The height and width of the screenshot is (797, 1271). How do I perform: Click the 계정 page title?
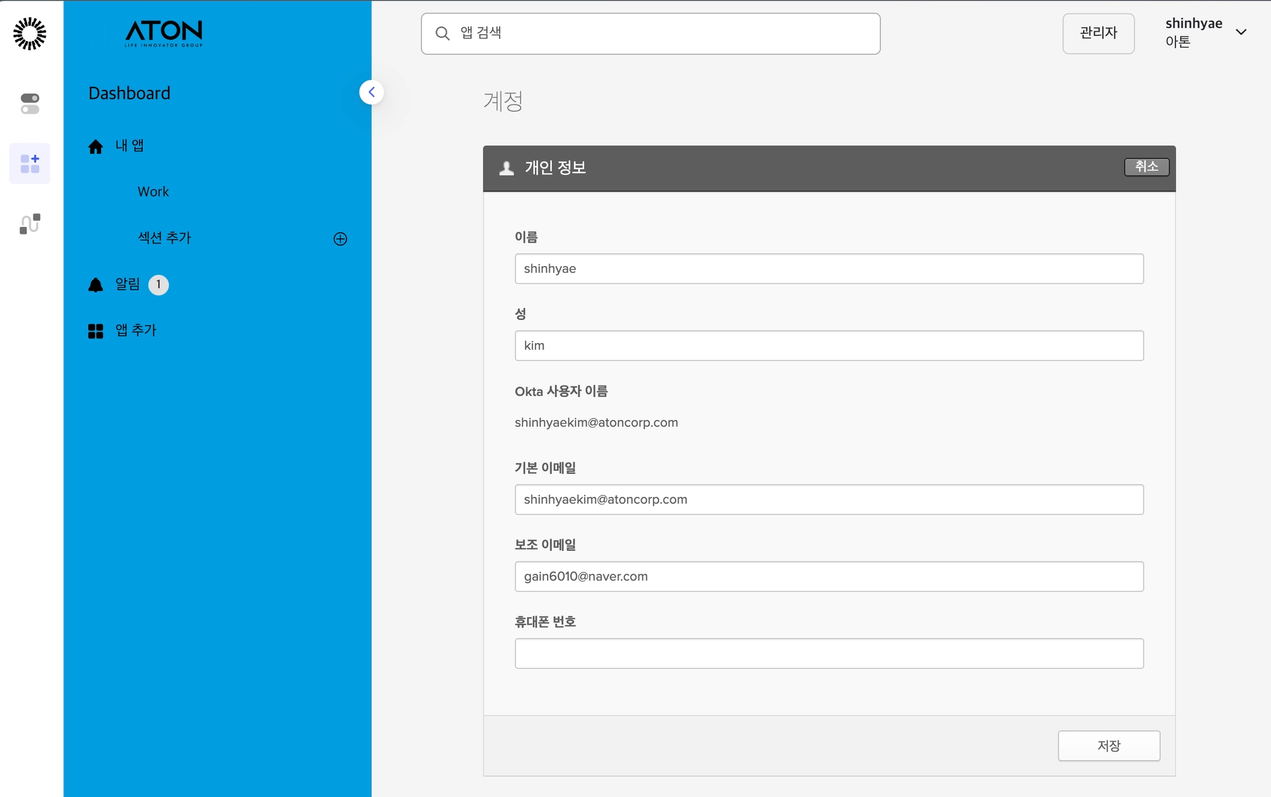(503, 101)
